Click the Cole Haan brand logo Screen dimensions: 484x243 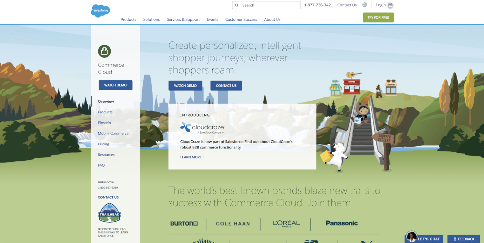[x=233, y=224]
